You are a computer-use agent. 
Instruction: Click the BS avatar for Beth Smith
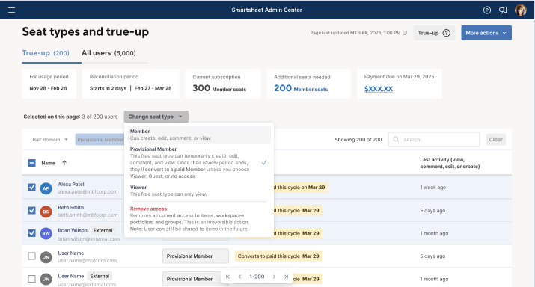[x=46, y=212]
